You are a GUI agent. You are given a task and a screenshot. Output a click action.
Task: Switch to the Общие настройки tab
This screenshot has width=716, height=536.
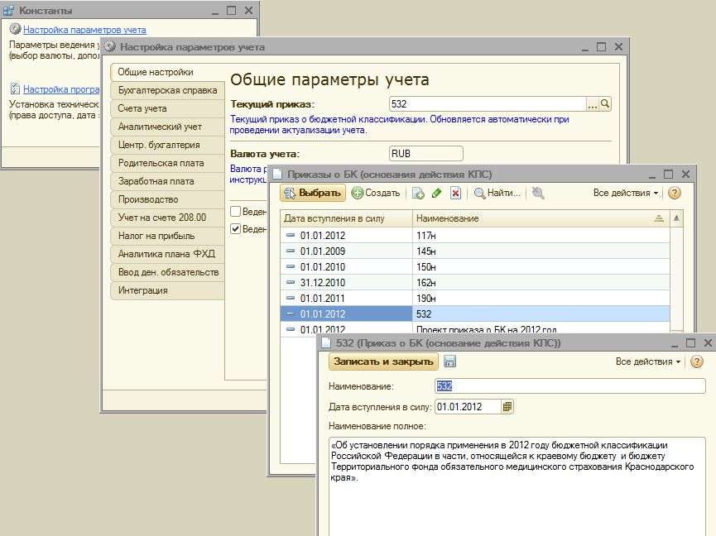[x=156, y=72]
